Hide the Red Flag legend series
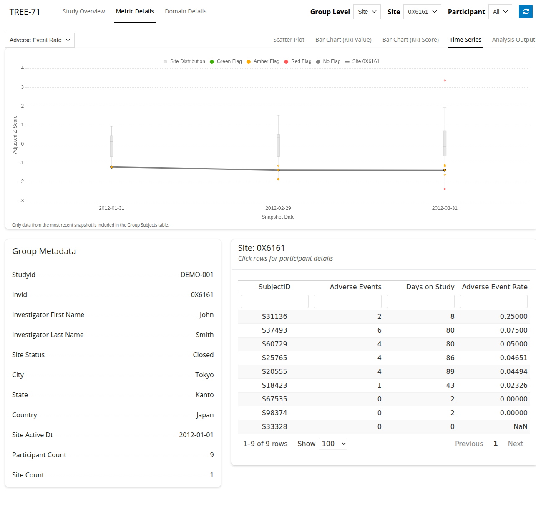Screen dimensions: 536x517 (x=297, y=61)
